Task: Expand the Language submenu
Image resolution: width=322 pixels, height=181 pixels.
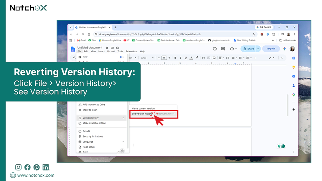Action: click(102, 142)
